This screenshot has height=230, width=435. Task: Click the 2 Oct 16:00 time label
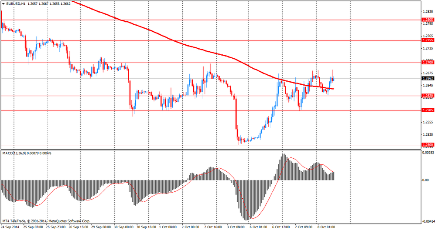213,227
